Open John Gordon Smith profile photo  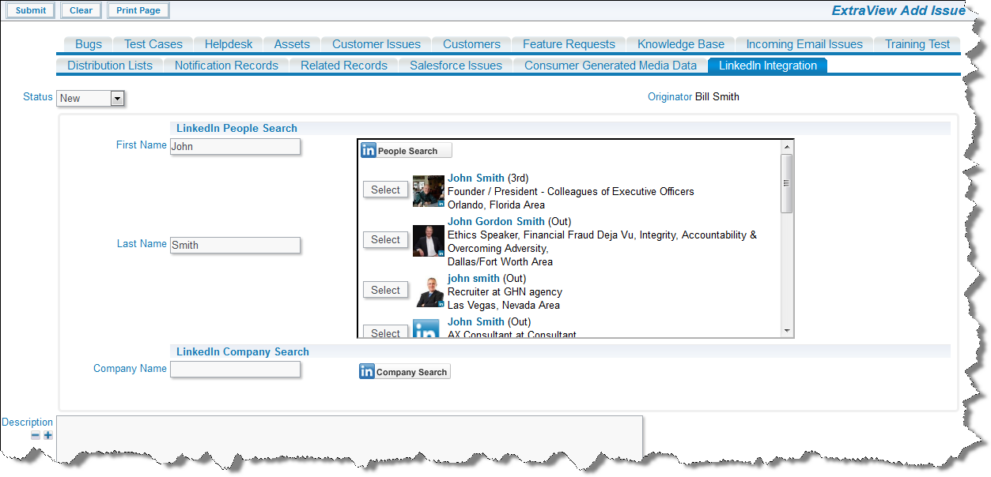coord(429,241)
